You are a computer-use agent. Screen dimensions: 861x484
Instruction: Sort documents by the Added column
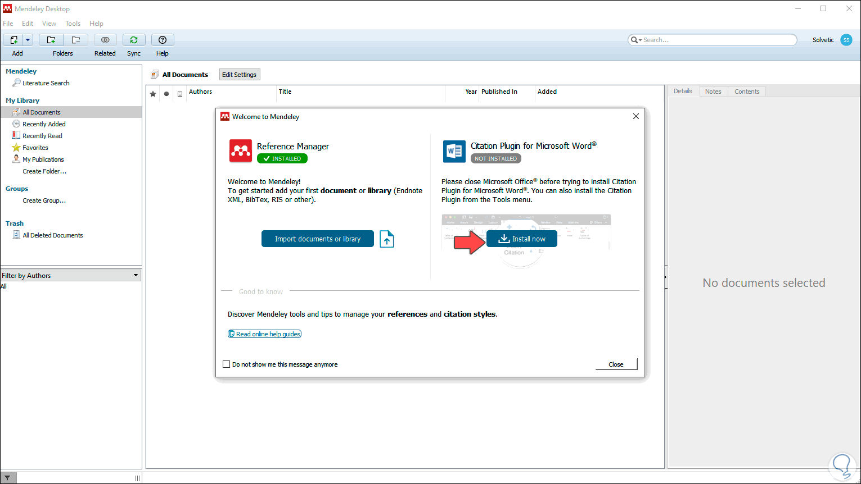pos(547,92)
